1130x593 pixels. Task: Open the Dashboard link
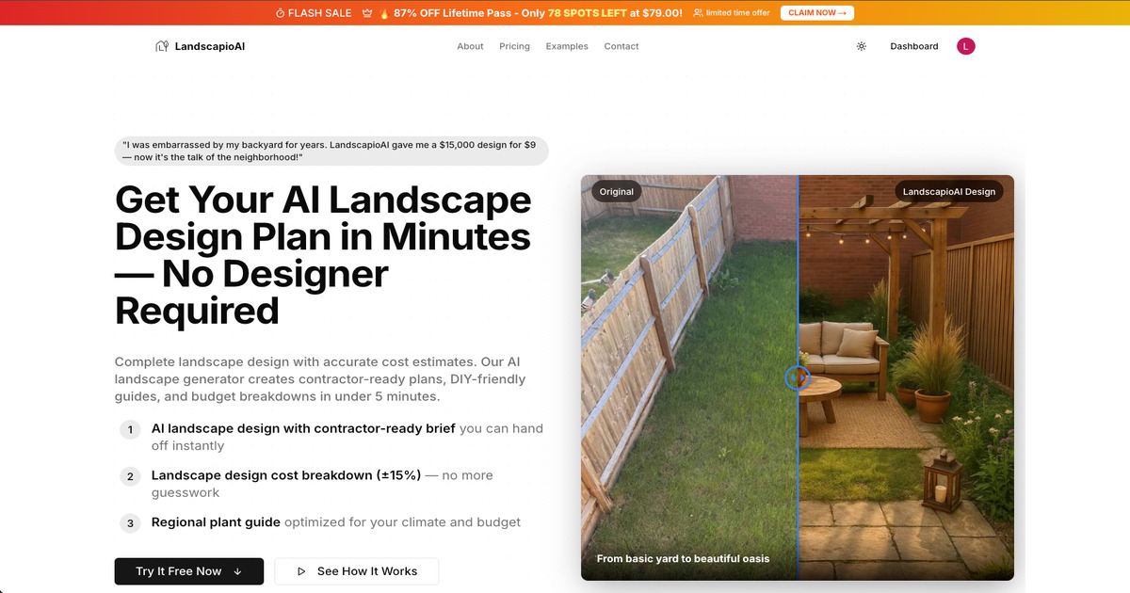click(914, 46)
